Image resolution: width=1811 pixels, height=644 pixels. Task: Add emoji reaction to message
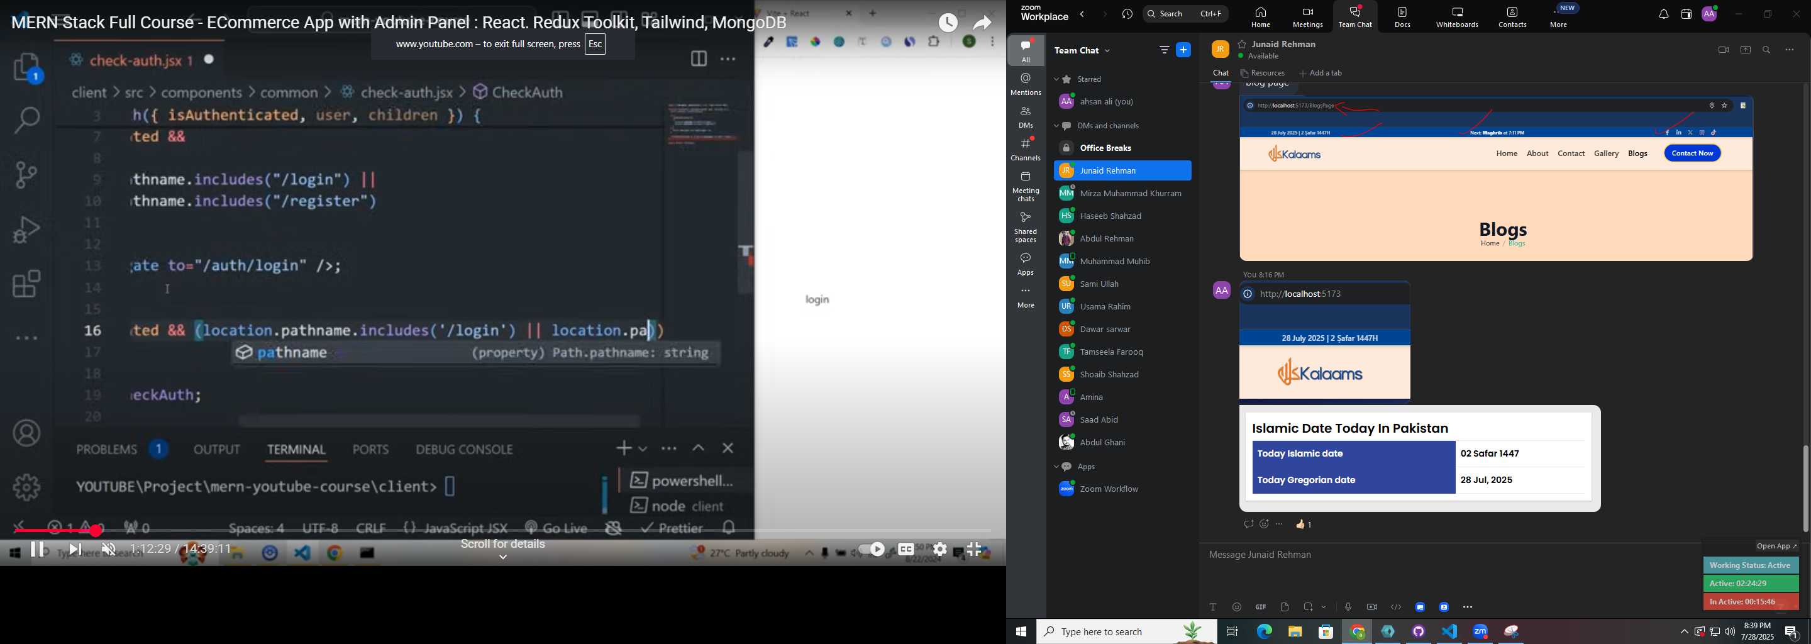(x=1264, y=525)
